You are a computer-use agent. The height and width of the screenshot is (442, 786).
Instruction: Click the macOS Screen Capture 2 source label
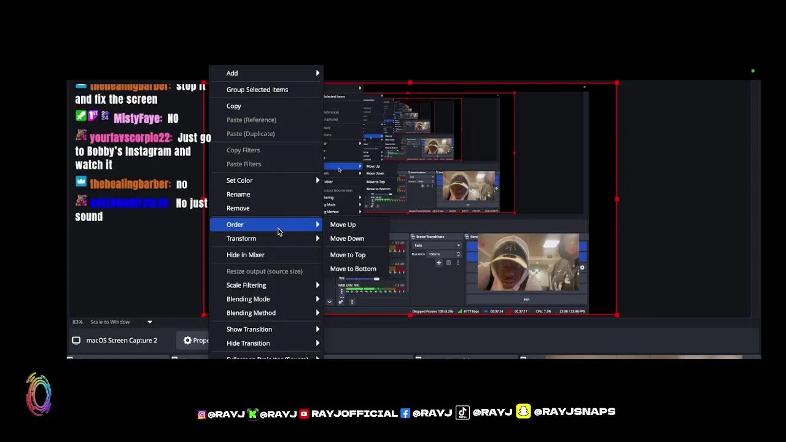pyautogui.click(x=122, y=340)
